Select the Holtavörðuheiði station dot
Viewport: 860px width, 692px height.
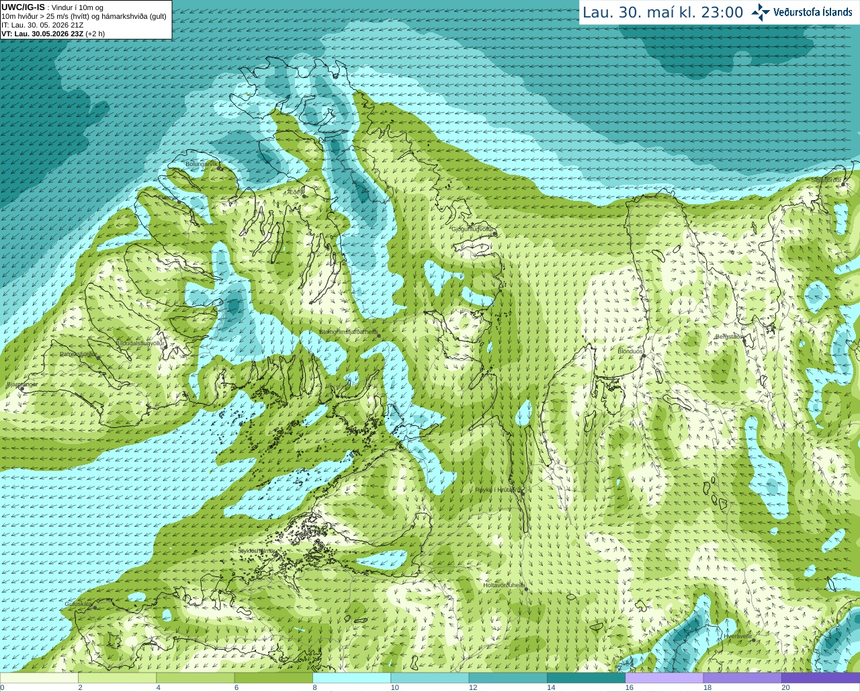[x=526, y=589]
